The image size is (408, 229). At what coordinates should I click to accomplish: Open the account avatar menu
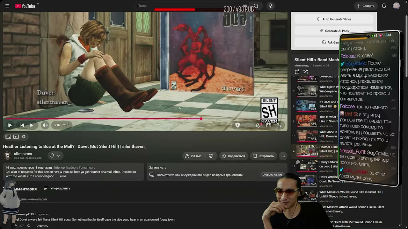pyautogui.click(x=396, y=6)
